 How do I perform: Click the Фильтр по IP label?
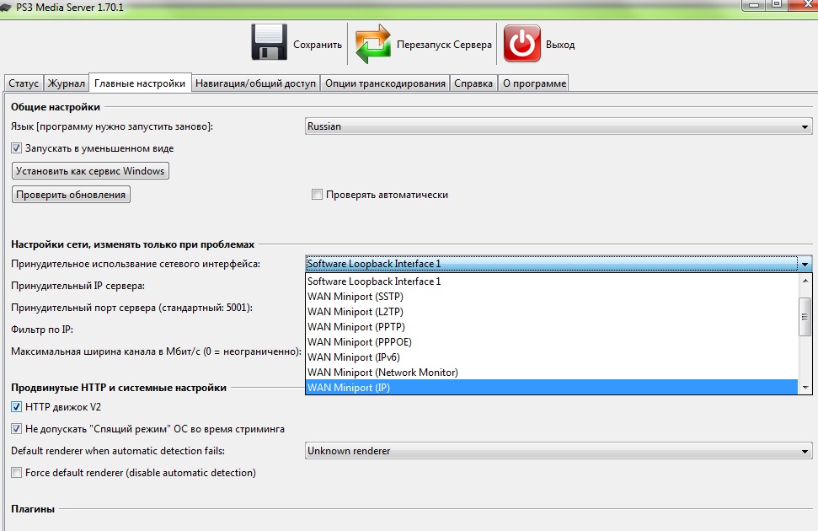(x=42, y=330)
